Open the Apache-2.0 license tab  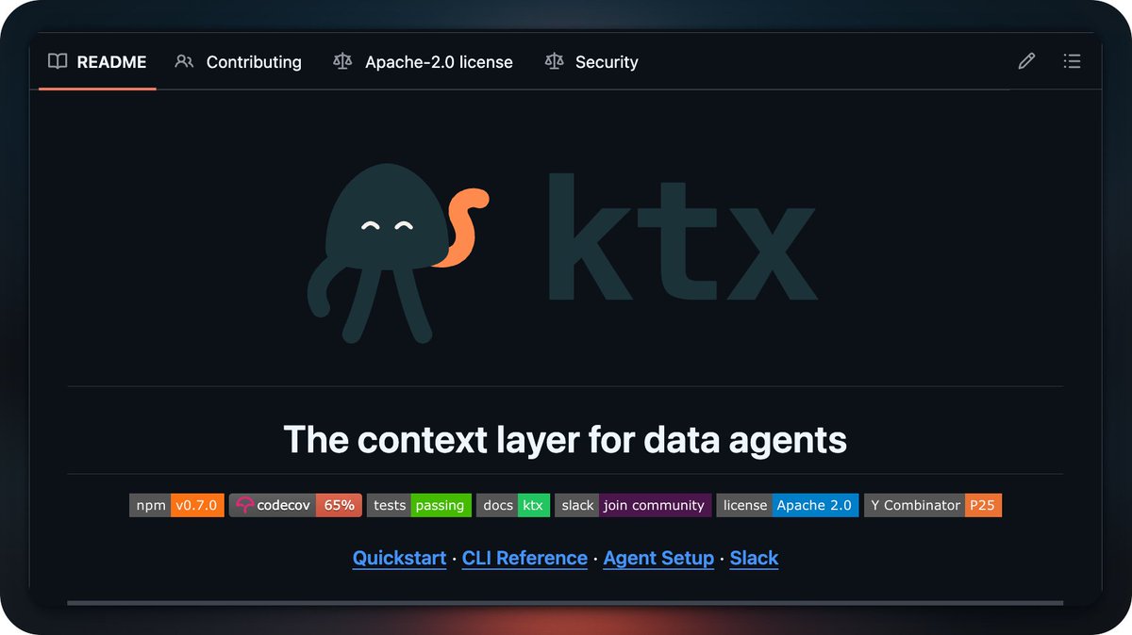click(x=423, y=62)
